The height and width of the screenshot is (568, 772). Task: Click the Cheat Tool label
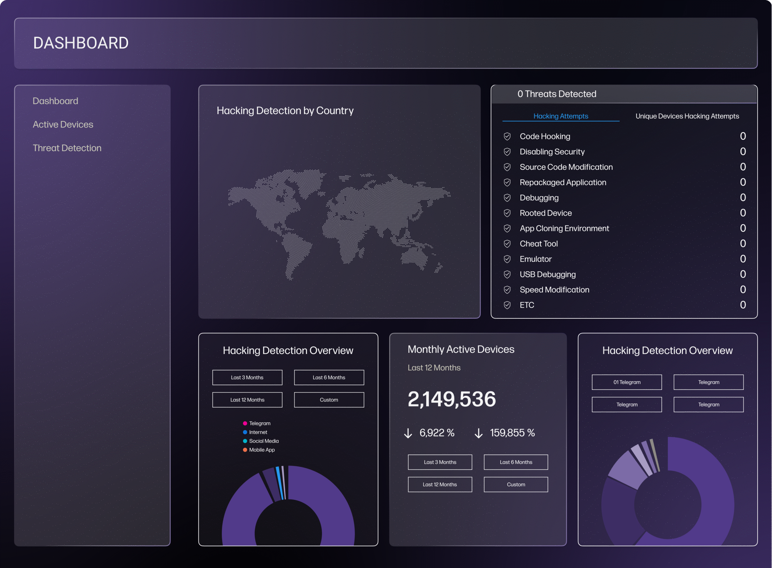click(539, 244)
